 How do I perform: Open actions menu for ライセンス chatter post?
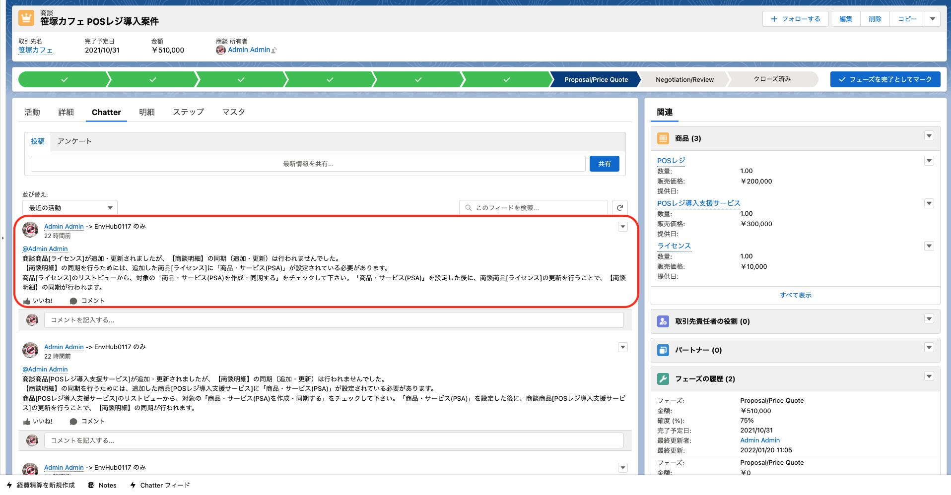coord(623,227)
